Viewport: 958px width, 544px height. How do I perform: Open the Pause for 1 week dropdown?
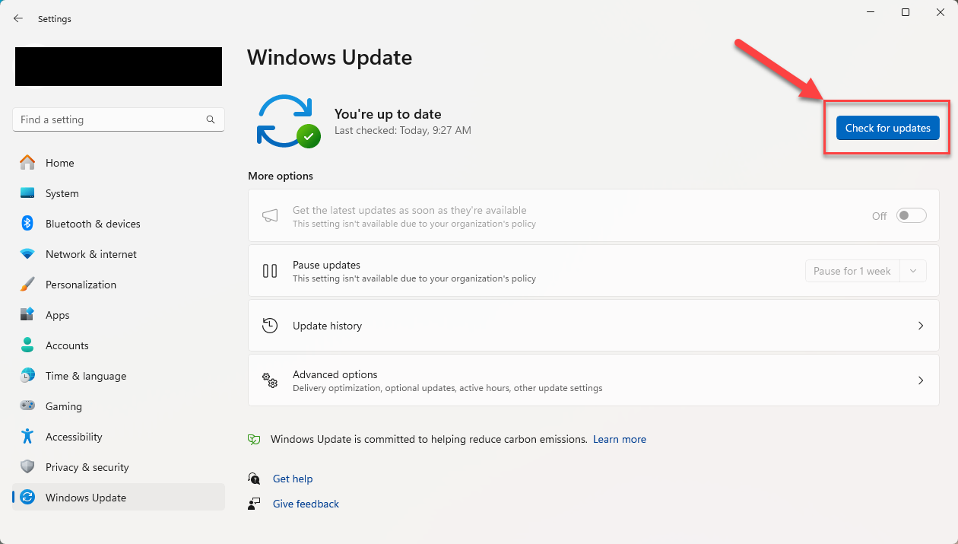coord(913,271)
